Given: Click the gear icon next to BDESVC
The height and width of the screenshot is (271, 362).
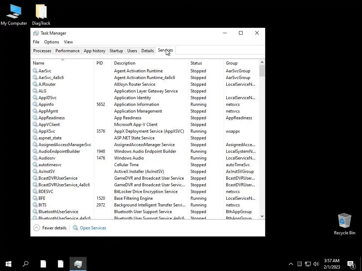Looking at the screenshot, I should pos(35,192).
